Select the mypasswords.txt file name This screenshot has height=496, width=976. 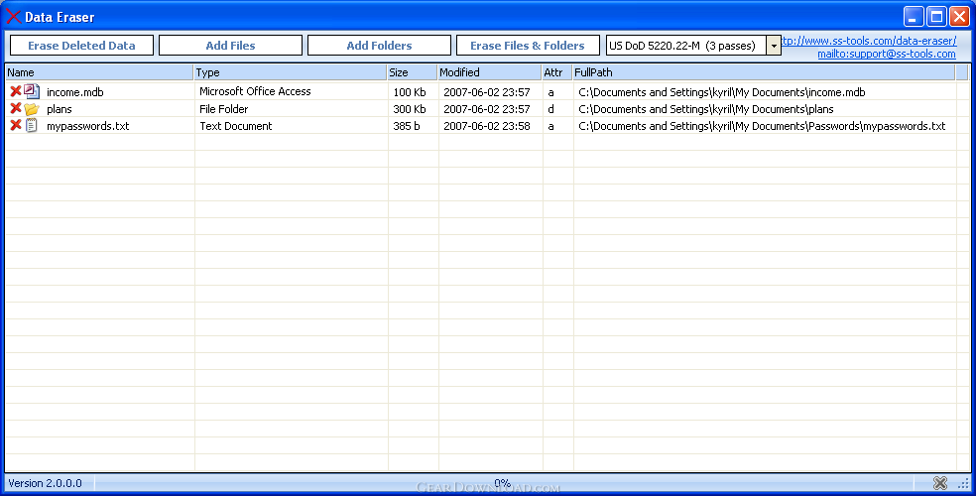(x=87, y=126)
